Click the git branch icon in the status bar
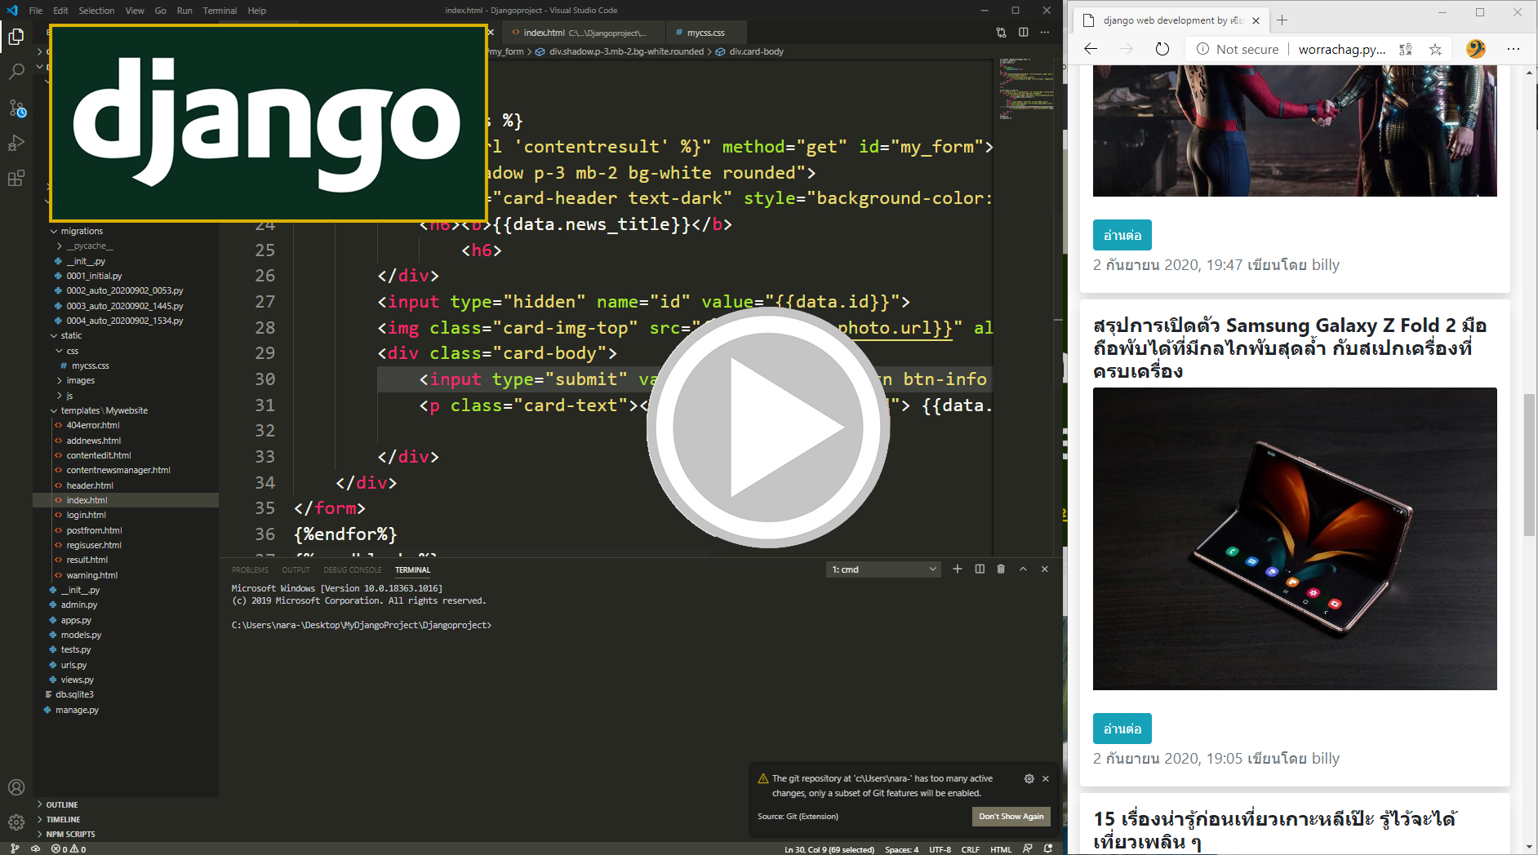Viewport: 1538px width, 855px height. coord(15,848)
